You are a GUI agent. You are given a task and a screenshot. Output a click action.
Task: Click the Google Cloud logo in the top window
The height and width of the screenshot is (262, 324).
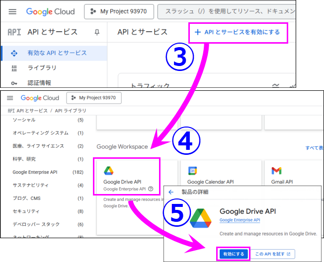pyautogui.click(x=50, y=11)
